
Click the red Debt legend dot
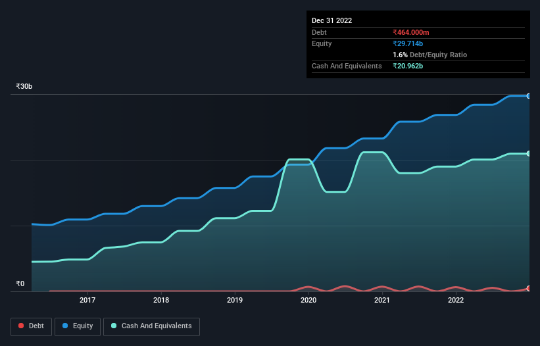click(21, 326)
